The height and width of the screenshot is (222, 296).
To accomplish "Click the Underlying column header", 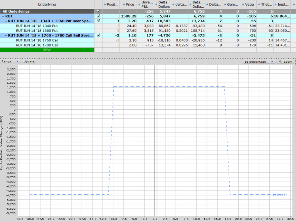I will coord(47,4).
